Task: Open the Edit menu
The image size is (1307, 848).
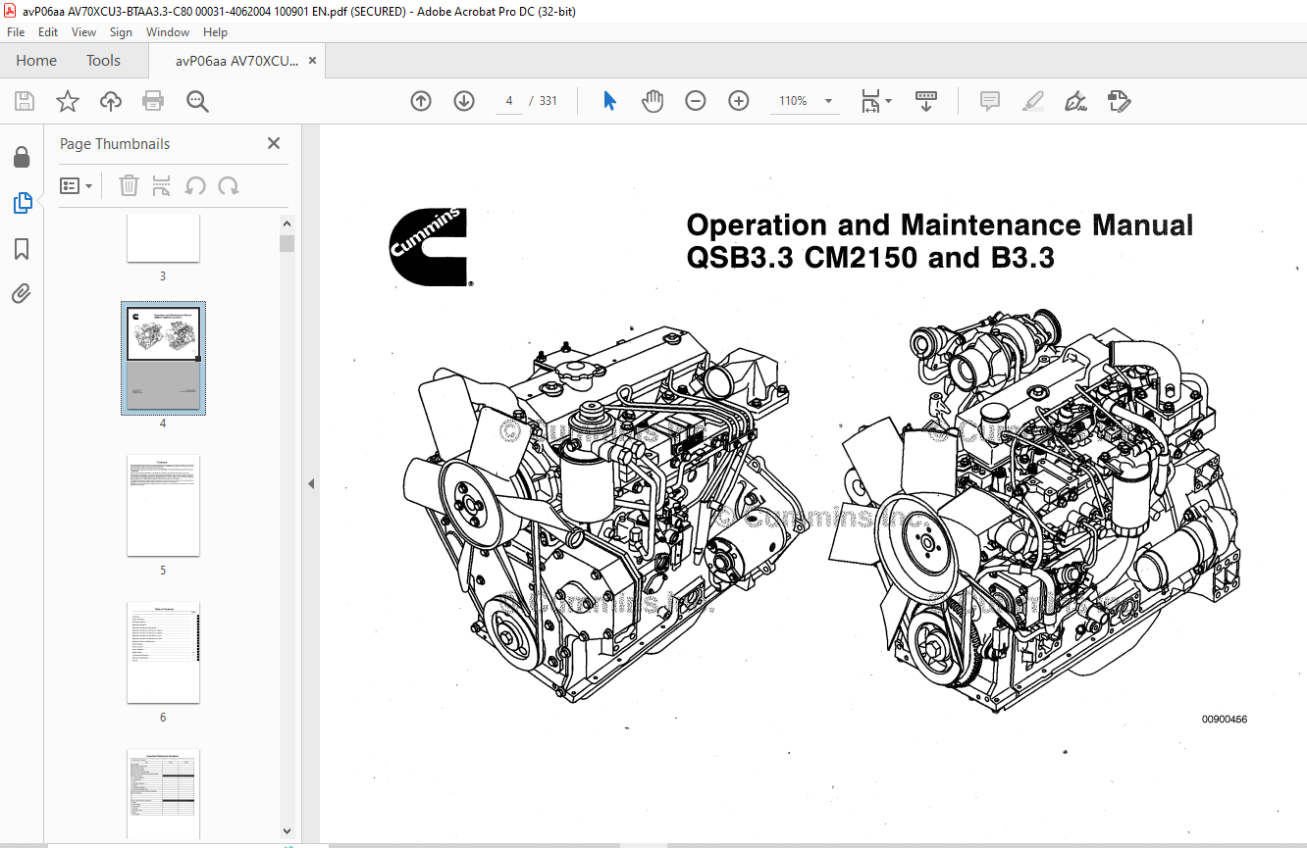Action: tap(48, 32)
